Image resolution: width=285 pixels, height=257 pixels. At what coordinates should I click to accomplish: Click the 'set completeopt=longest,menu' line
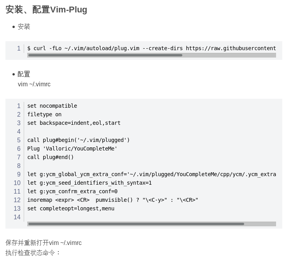point(71,208)
